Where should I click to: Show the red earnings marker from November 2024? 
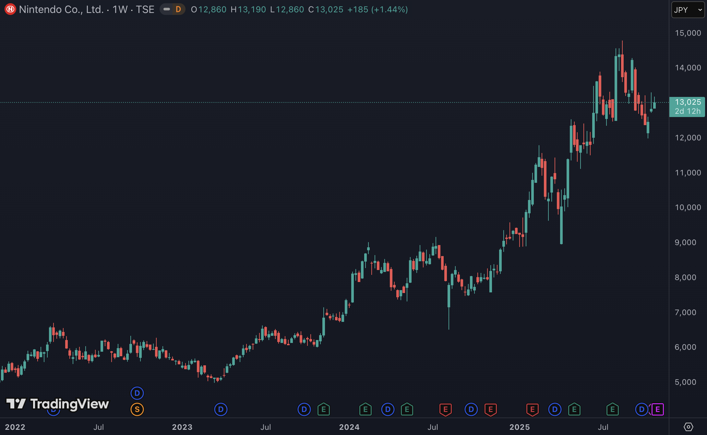pyautogui.click(x=491, y=409)
